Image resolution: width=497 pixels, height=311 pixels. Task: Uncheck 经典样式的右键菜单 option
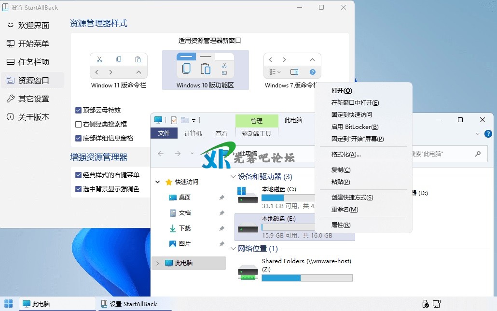79,175
